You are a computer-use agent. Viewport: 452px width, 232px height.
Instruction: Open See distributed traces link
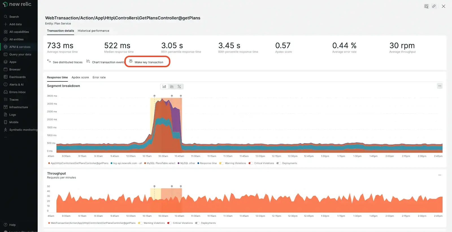pos(67,62)
